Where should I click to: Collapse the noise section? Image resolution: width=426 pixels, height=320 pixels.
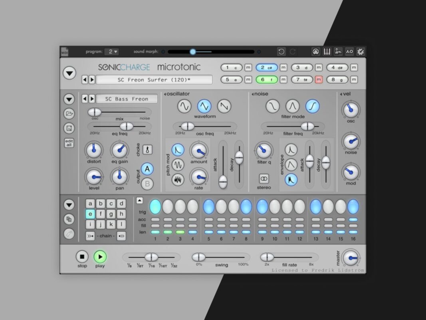pyautogui.click(x=253, y=94)
